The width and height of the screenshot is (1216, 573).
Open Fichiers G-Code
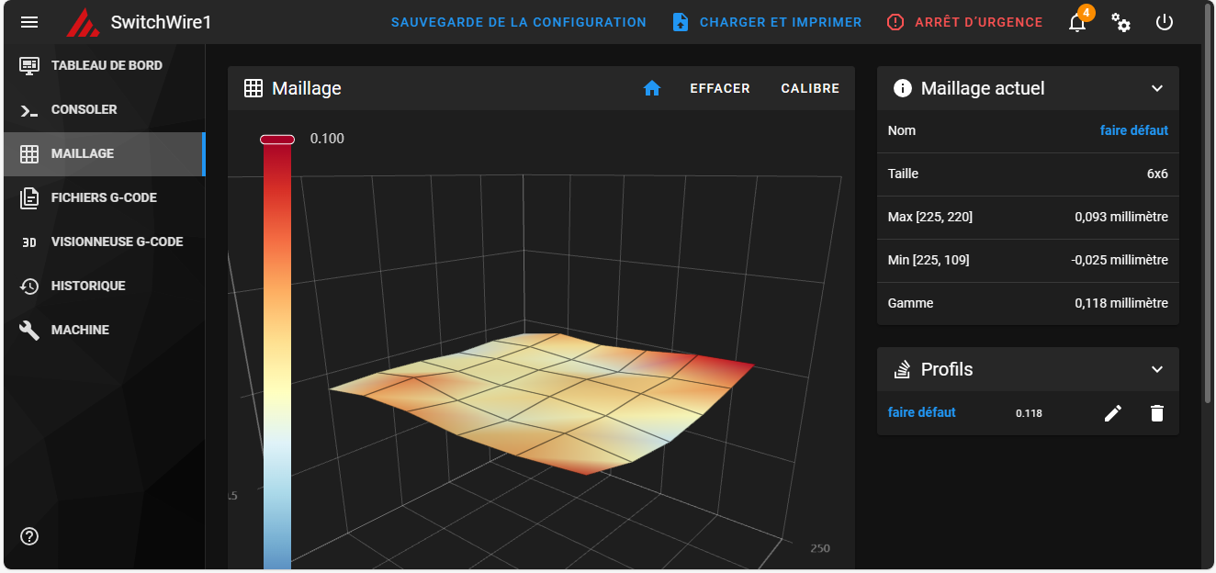(103, 197)
